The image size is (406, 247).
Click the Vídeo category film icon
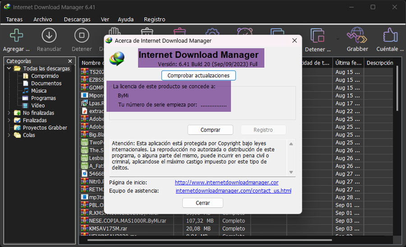click(x=25, y=105)
